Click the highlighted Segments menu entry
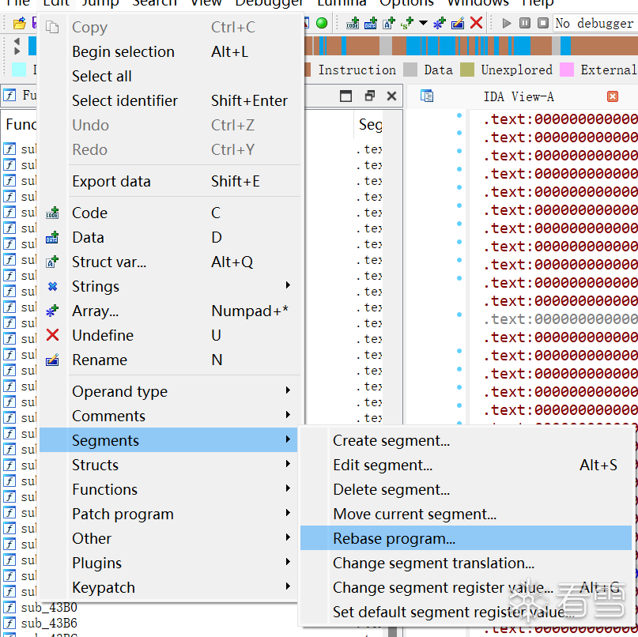 [168, 440]
